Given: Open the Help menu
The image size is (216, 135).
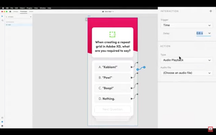Looking at the screenshot, I should [x=49, y=8].
